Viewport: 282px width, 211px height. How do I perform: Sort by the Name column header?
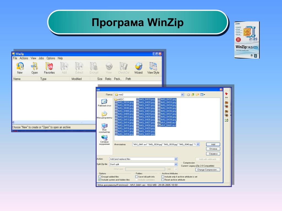[25, 79]
